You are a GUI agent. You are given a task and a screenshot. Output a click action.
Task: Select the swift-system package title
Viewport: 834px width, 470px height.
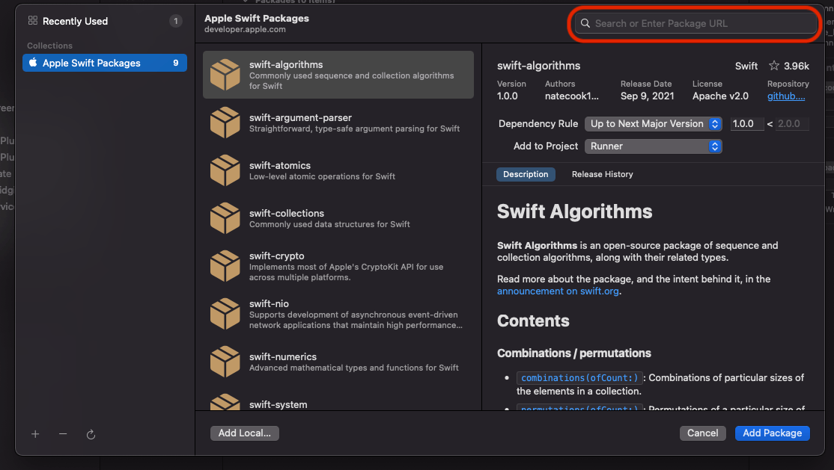coord(278,404)
